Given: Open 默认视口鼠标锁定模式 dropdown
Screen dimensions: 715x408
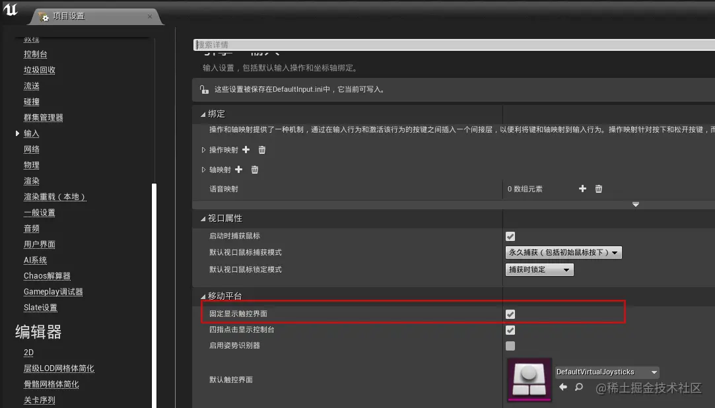Looking at the screenshot, I should [x=539, y=269].
